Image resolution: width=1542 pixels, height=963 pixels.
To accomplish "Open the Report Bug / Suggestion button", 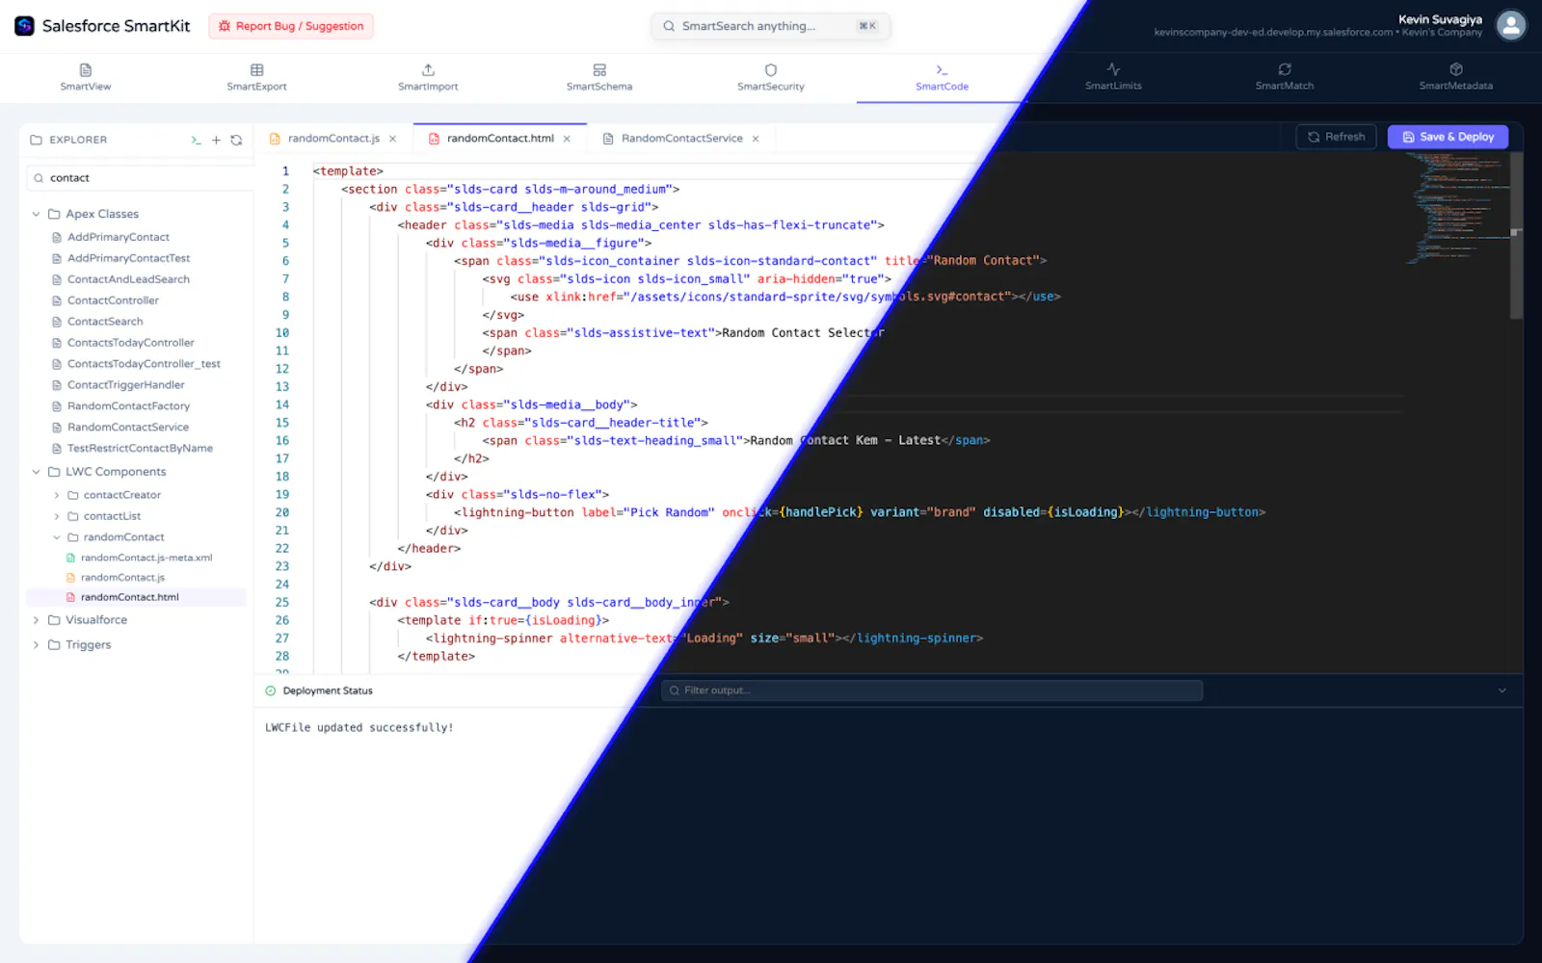I will point(291,26).
